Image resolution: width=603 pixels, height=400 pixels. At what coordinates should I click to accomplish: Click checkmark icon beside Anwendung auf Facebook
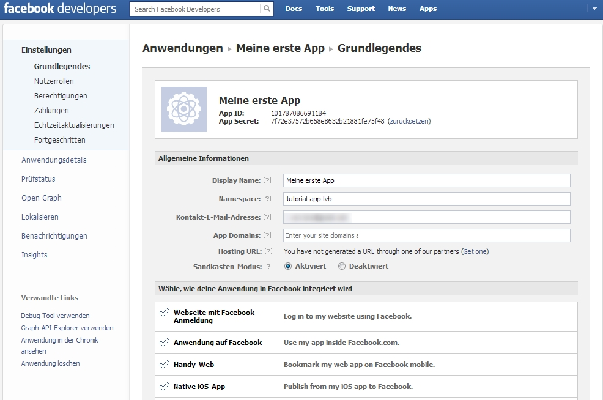coord(165,343)
